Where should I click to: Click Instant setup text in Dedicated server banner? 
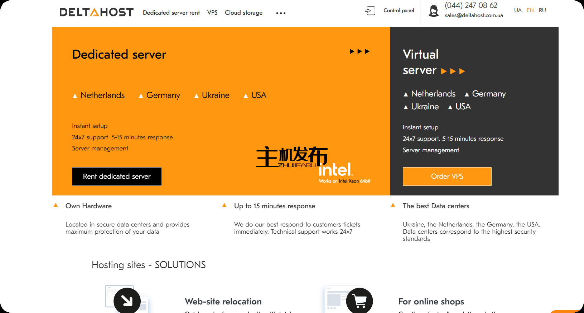point(90,126)
